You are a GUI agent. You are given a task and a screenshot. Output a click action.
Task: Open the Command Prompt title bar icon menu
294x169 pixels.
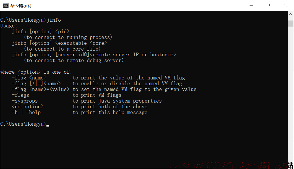[x=5, y=6]
